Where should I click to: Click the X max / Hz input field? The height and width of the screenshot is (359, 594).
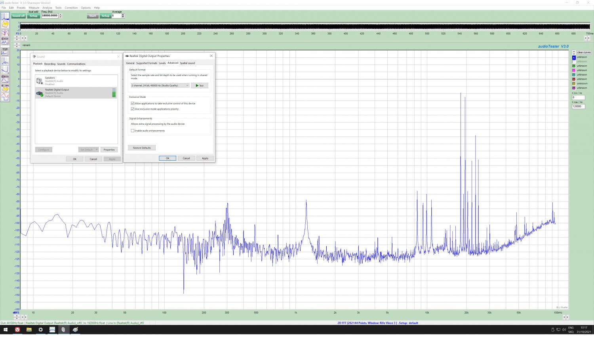(x=579, y=106)
